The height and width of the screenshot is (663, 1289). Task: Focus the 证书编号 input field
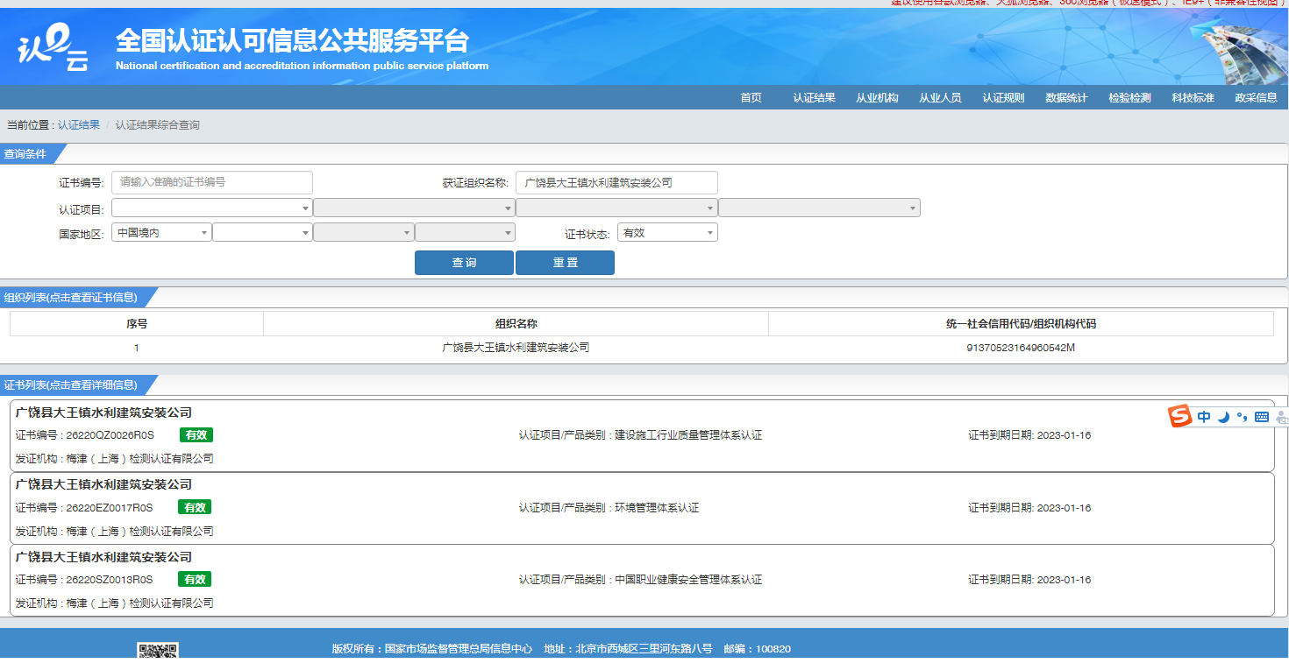pyautogui.click(x=212, y=182)
